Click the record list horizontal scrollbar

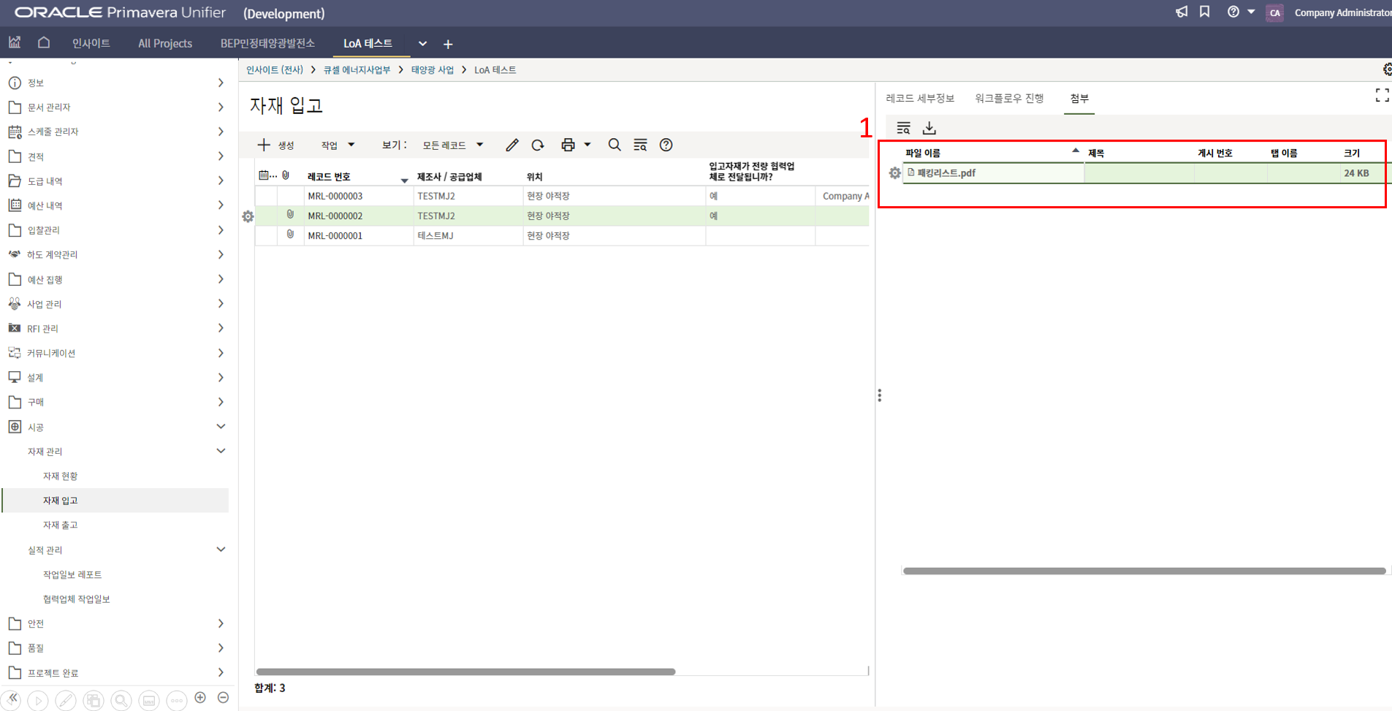[x=465, y=672]
